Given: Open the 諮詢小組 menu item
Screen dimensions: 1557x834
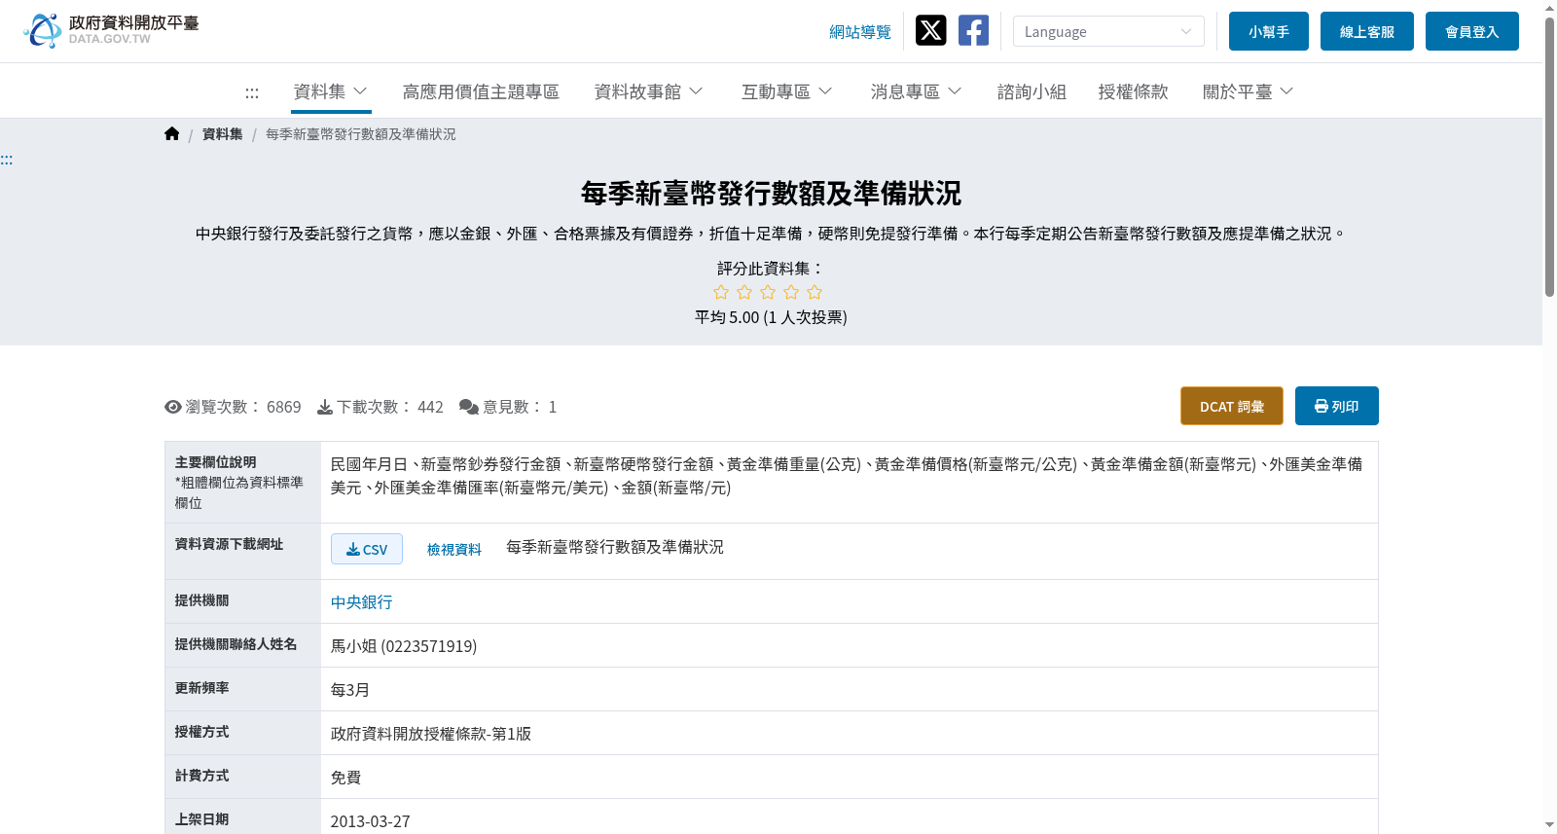Looking at the screenshot, I should point(1032,91).
